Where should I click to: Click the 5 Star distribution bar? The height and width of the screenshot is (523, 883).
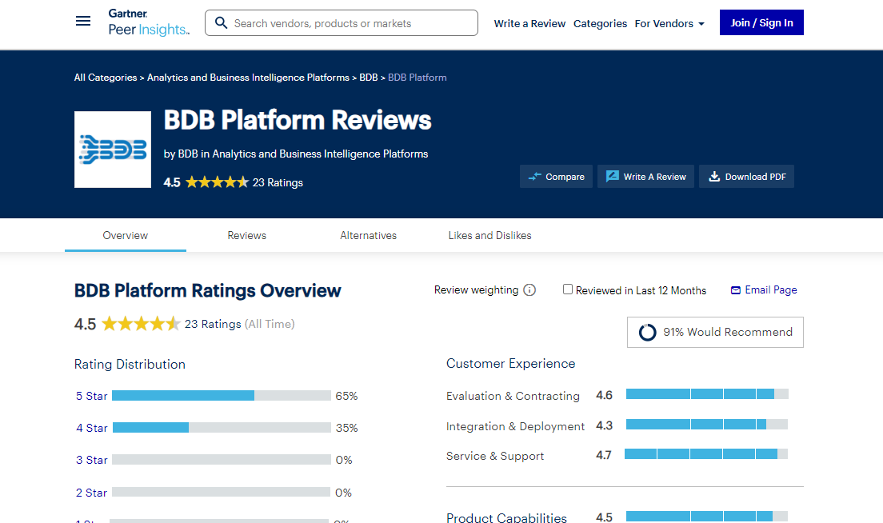pos(222,396)
